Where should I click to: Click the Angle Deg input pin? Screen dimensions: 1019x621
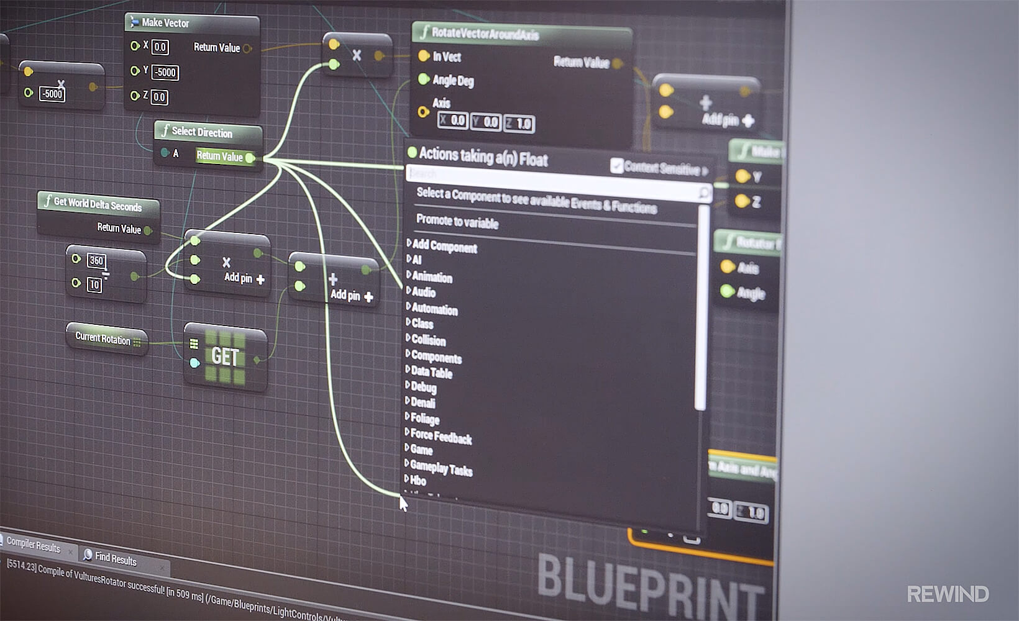[424, 79]
